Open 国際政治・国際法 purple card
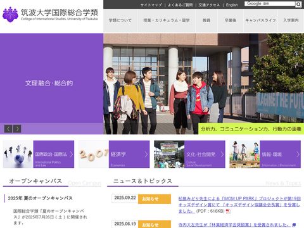Screen dimensions: 304x228 click(x=54, y=155)
